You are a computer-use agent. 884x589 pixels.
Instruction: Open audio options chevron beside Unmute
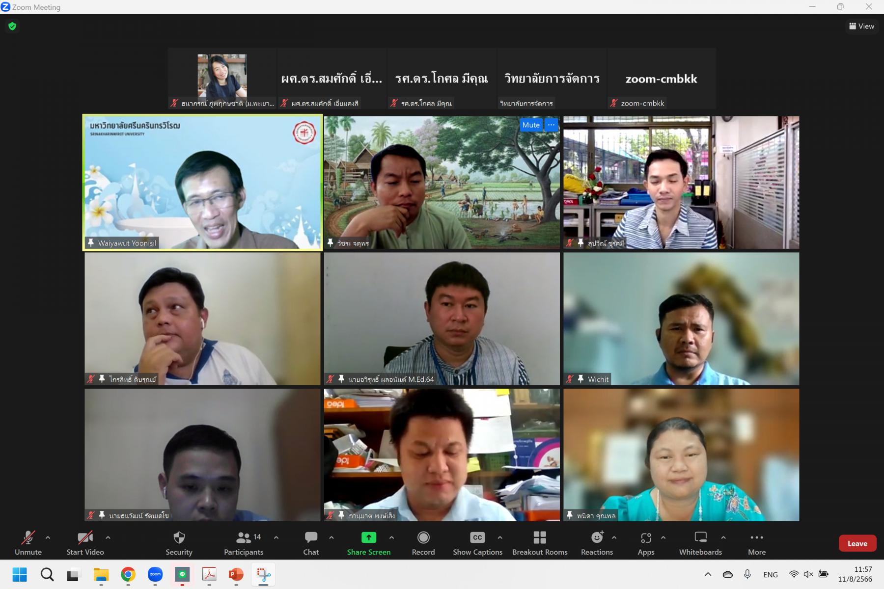(x=48, y=537)
